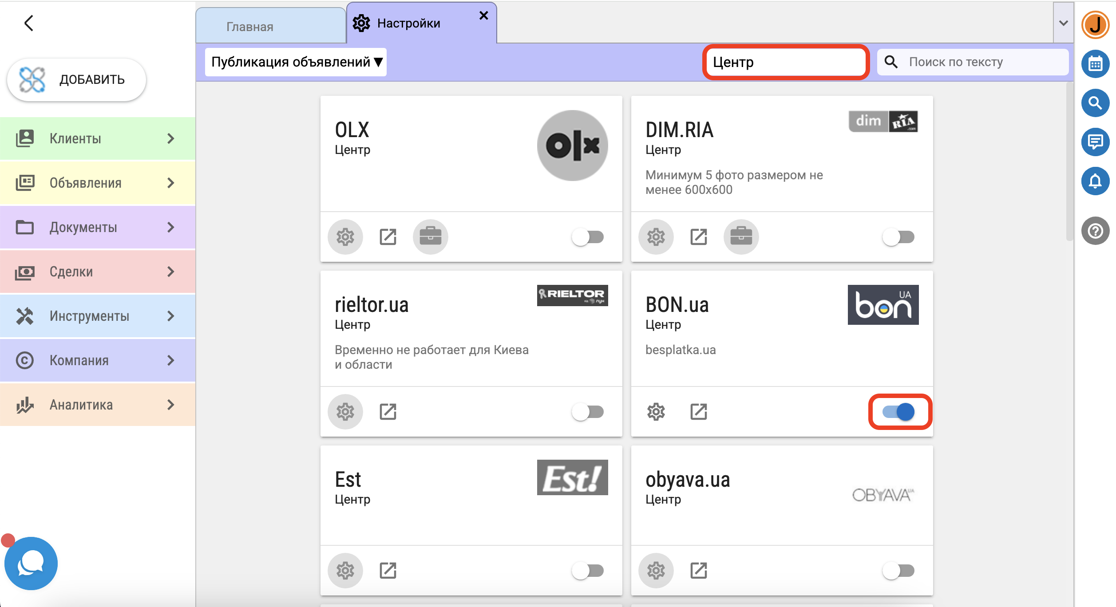This screenshot has width=1116, height=607.
Task: Open support chat bubble widget
Action: pos(31,564)
